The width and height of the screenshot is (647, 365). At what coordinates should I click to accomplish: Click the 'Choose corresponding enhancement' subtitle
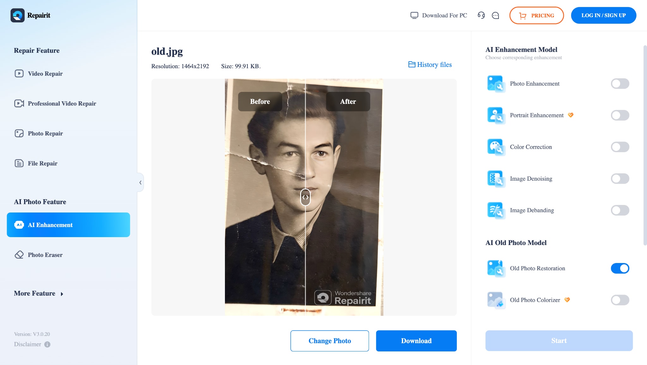coord(523,57)
